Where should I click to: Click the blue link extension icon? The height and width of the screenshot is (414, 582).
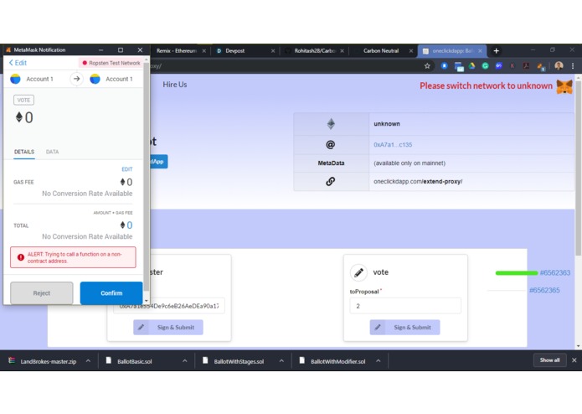(x=499, y=66)
